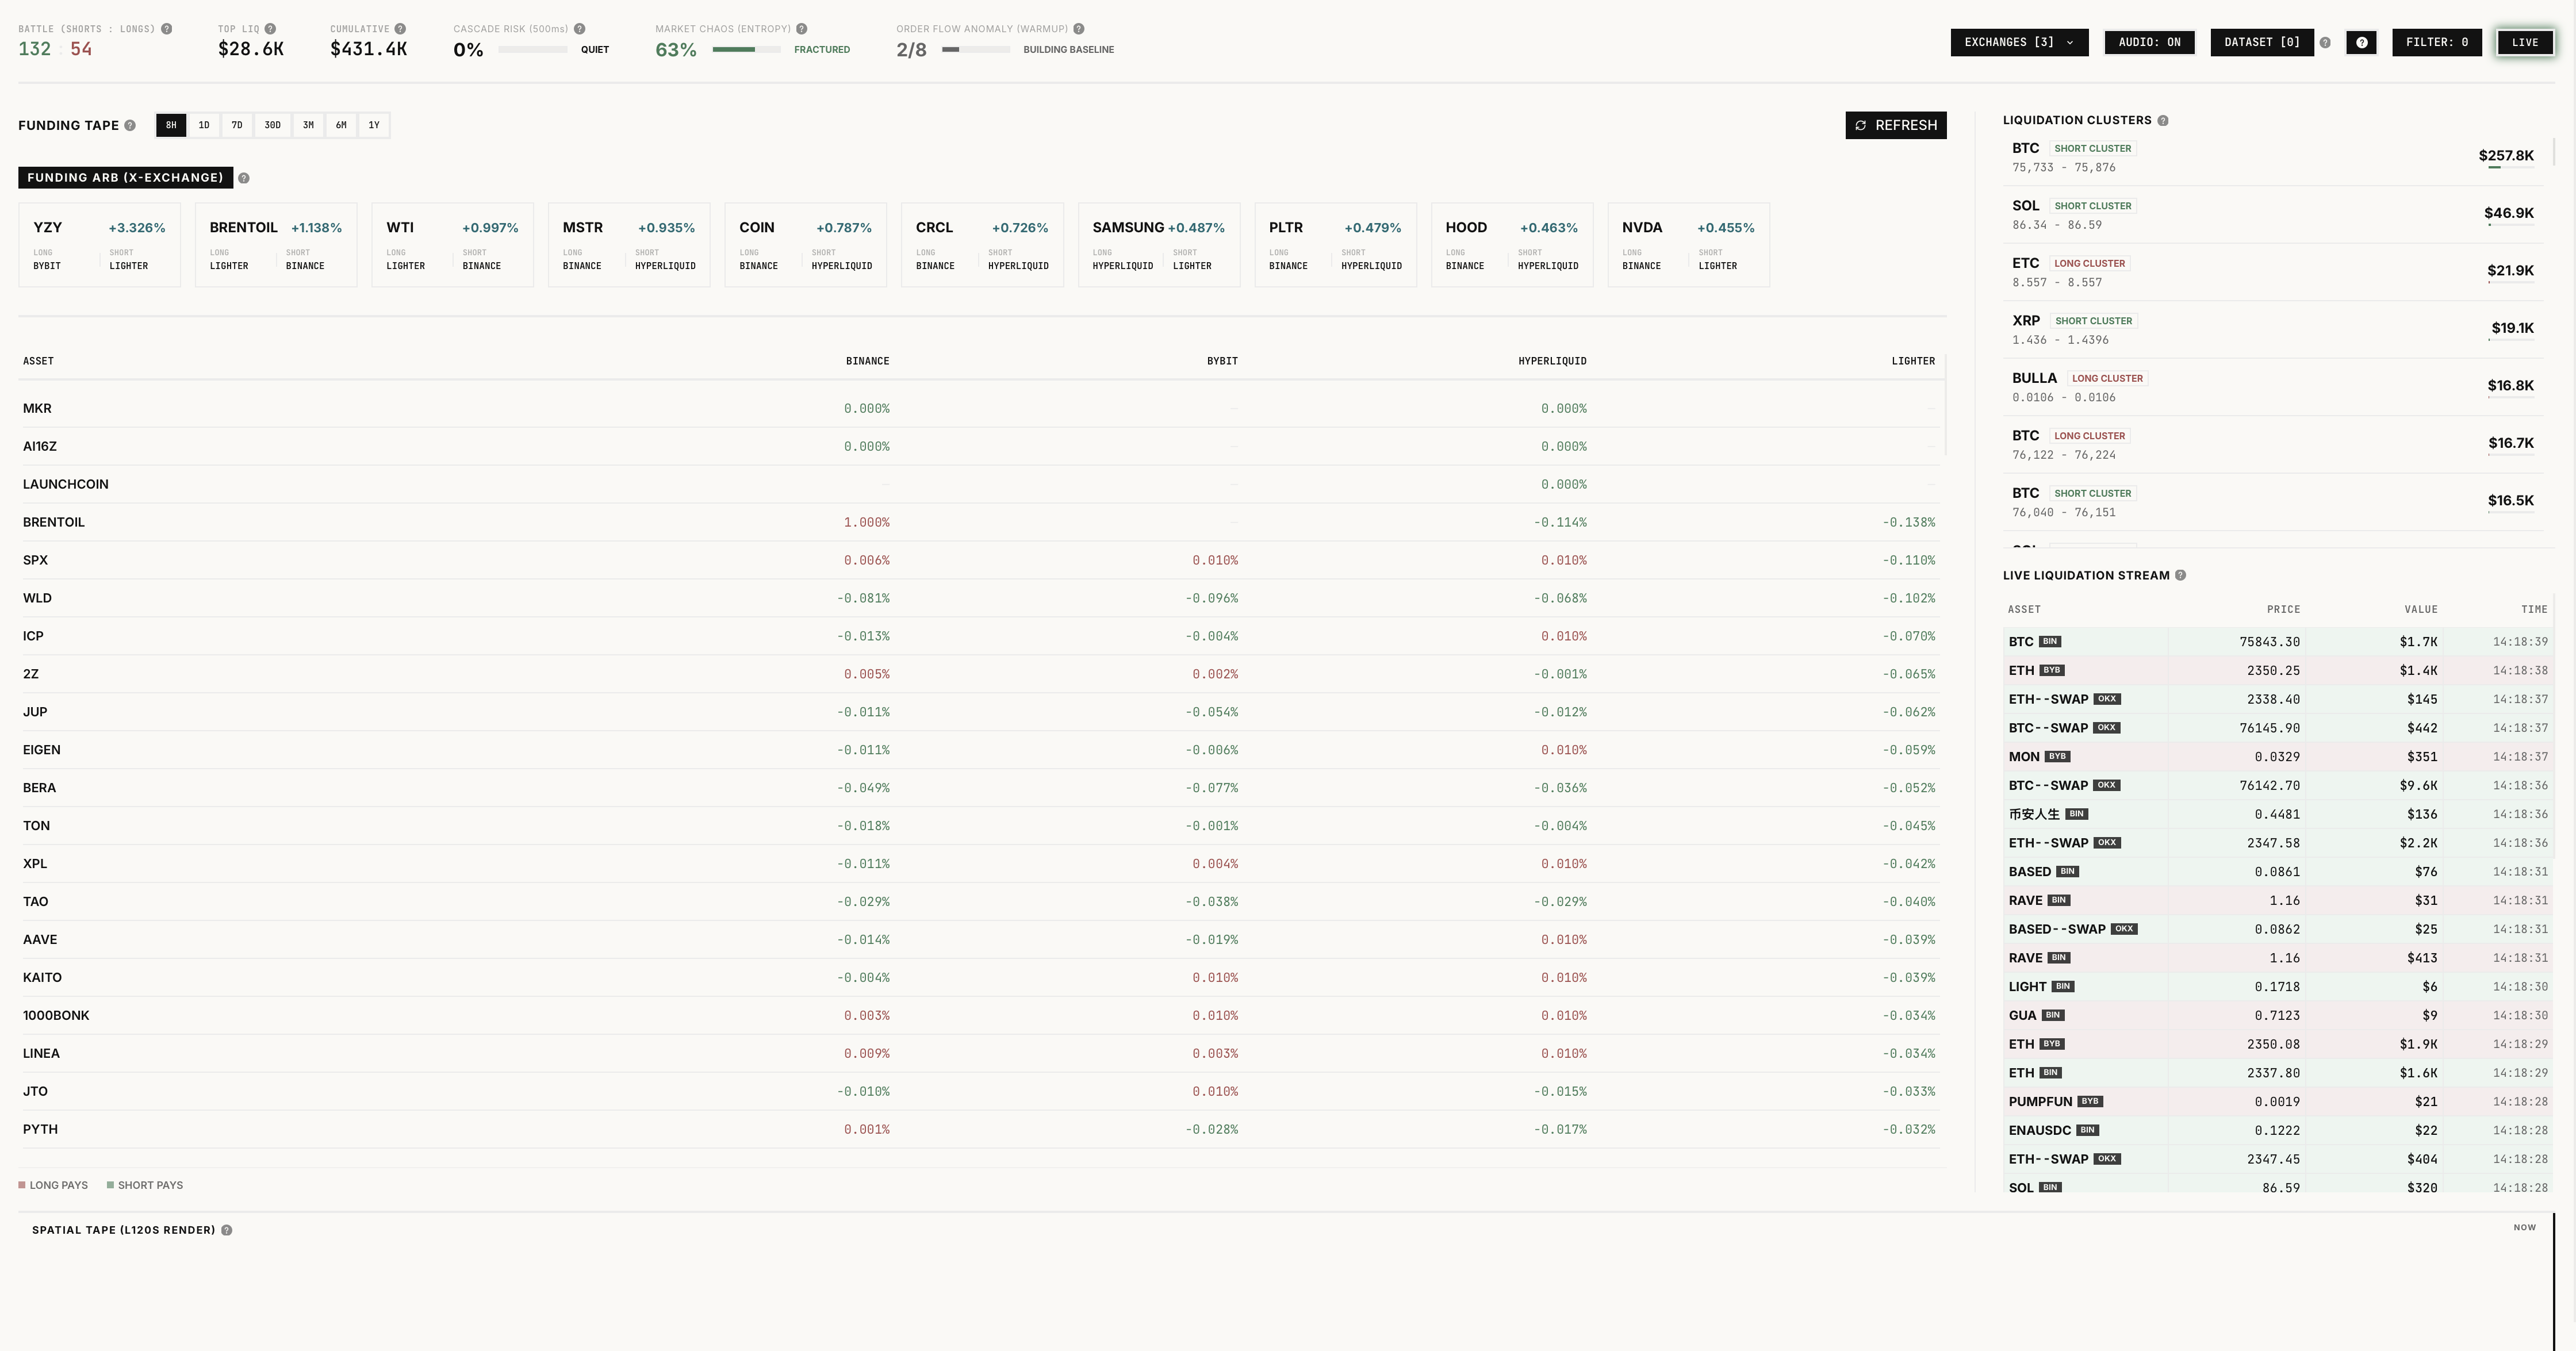
Task: Open the YZY arbitrage card
Action: [99, 245]
